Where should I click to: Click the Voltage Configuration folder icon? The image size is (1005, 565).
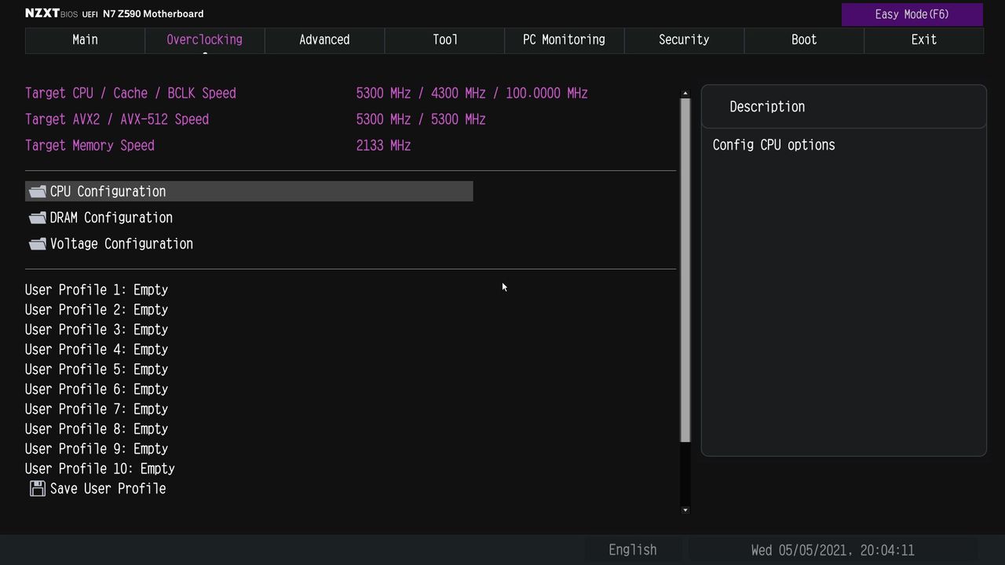pyautogui.click(x=37, y=244)
